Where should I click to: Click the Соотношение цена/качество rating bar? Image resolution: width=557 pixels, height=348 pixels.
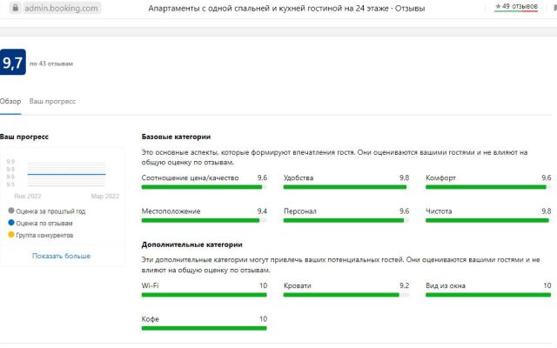click(x=204, y=186)
